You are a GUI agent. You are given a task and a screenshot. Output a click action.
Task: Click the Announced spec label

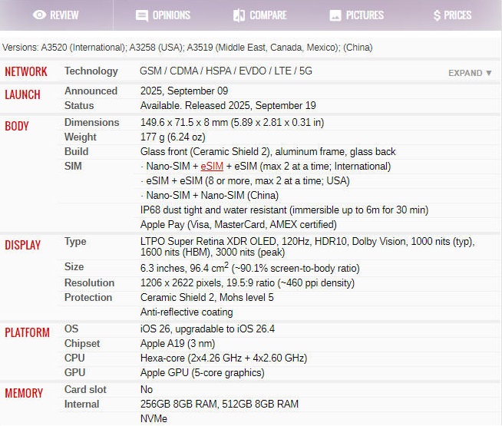coord(91,91)
